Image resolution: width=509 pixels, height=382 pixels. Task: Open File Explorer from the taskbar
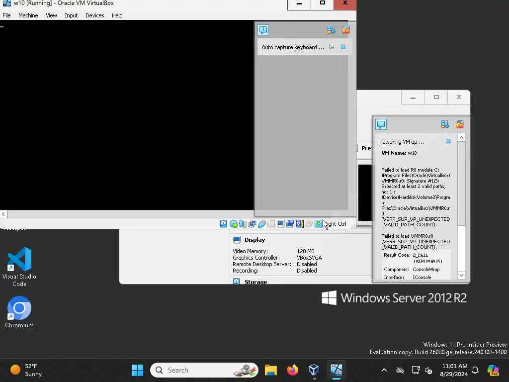pos(270,370)
